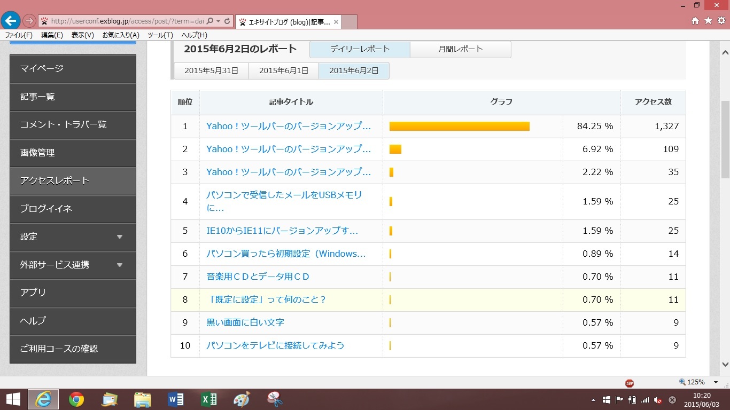Image resolution: width=730 pixels, height=410 pixels.
Task: Show hidden system tray icons arrow
Action: tap(593, 399)
